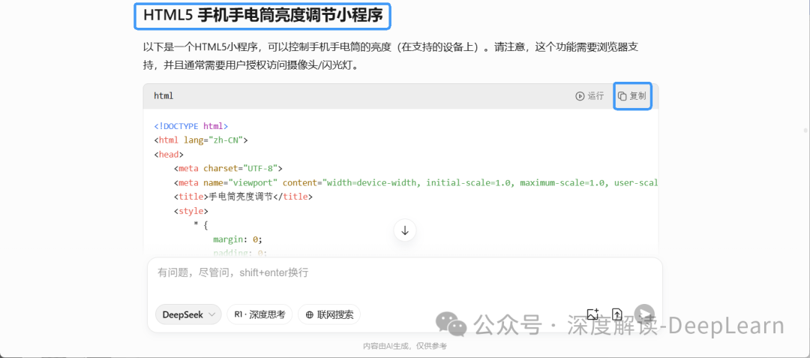Click the <meta charset="UTF-8"> code line
Screen dimensions: 810x358
click(x=228, y=168)
